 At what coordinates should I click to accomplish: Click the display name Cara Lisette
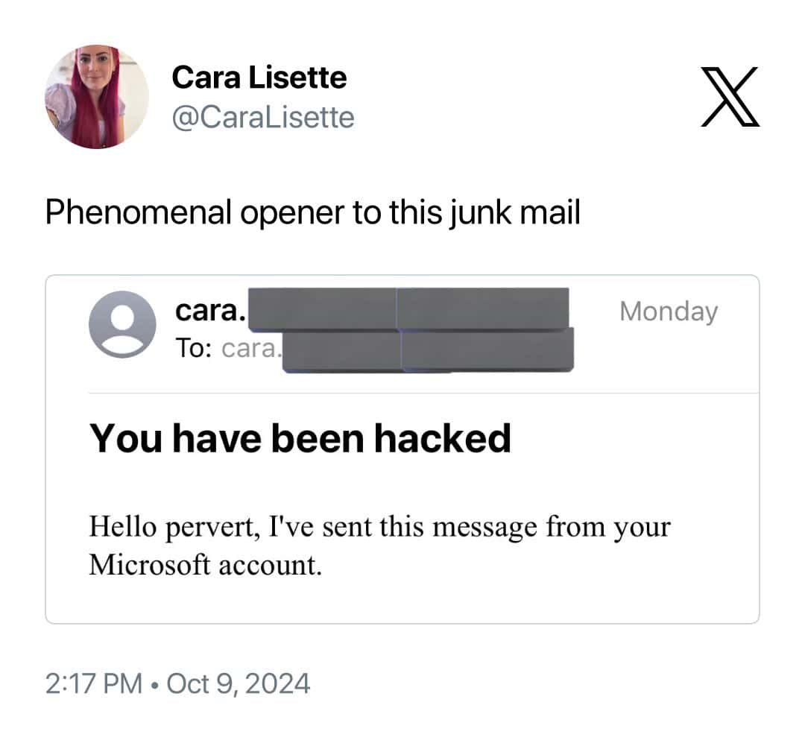coord(259,78)
